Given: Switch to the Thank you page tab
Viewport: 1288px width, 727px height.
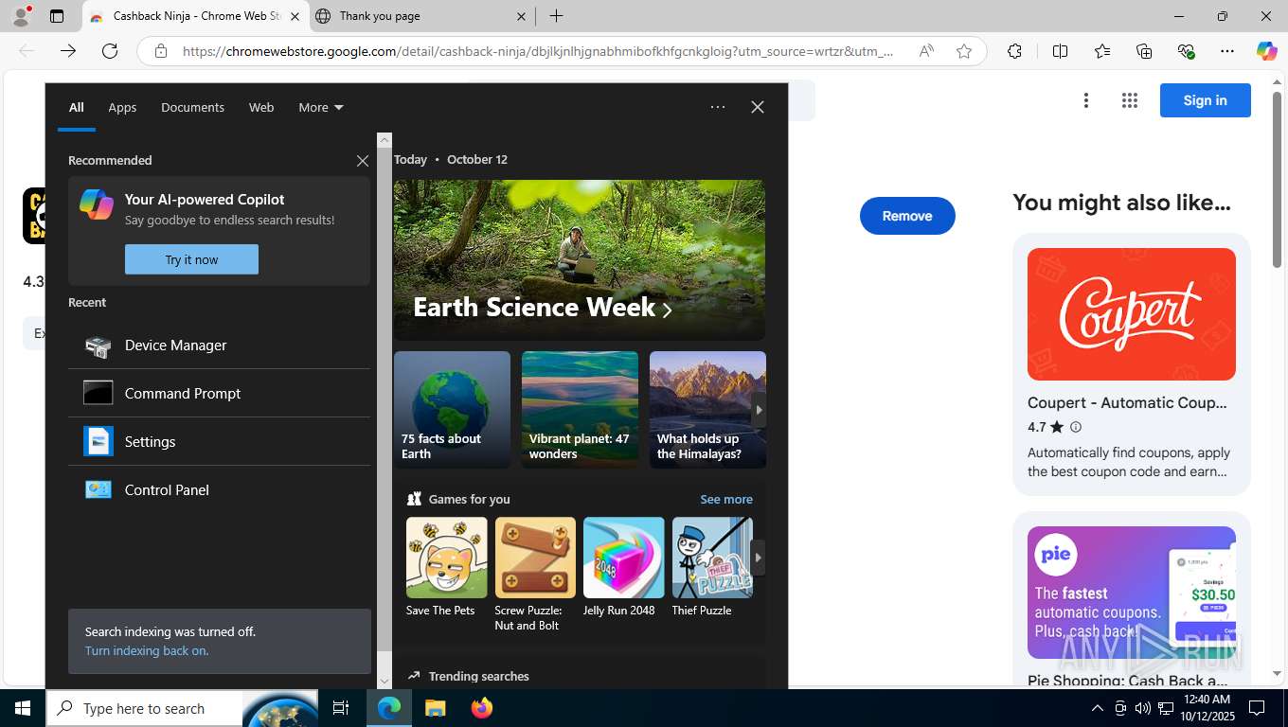Looking at the screenshot, I should 421,16.
